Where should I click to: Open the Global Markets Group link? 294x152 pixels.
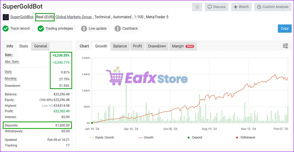coord(73,17)
